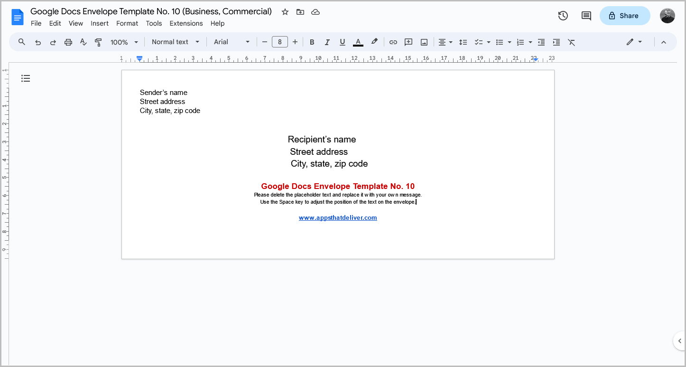Toggle italic formatting
The height and width of the screenshot is (367, 686).
327,42
